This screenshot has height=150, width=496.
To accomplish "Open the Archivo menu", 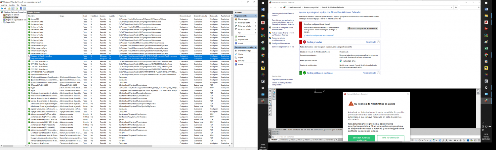I will (4, 5).
